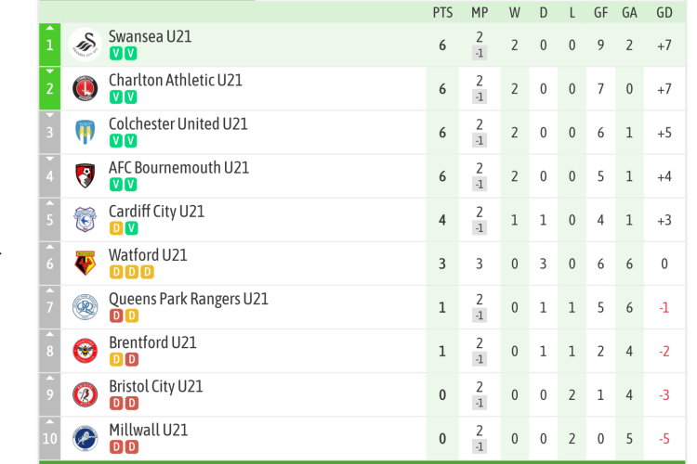Sort the table by GF column
The width and height of the screenshot is (697, 464).
coord(600,12)
